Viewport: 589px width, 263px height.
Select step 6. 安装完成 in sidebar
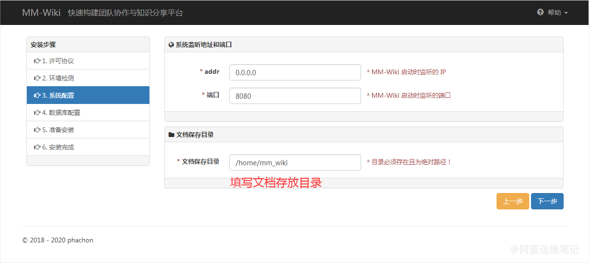pyautogui.click(x=88, y=147)
